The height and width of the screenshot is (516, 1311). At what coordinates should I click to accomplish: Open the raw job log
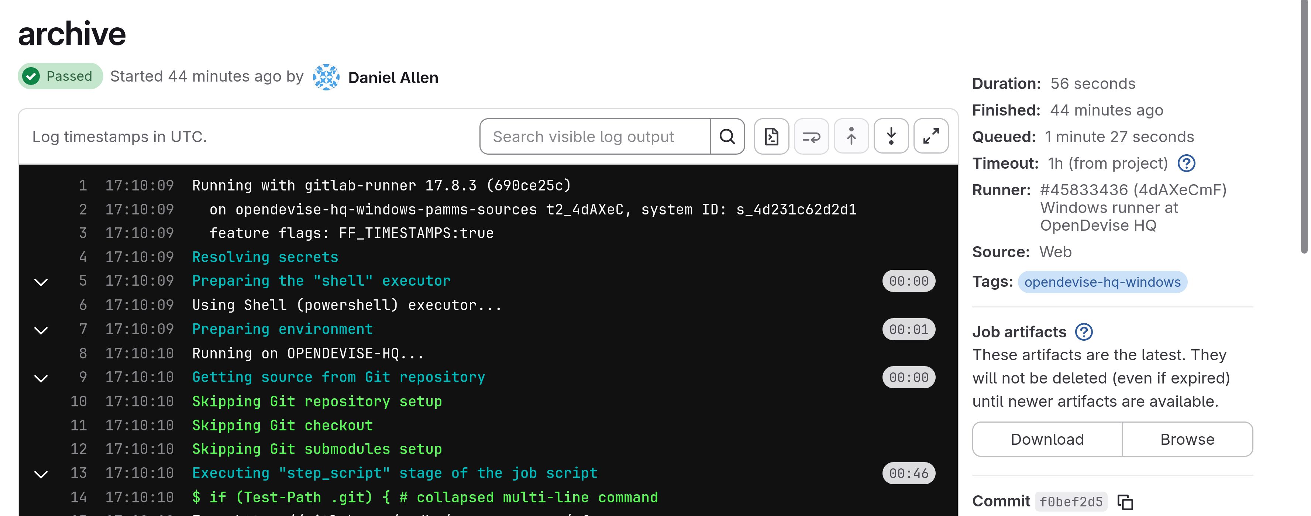(x=771, y=136)
